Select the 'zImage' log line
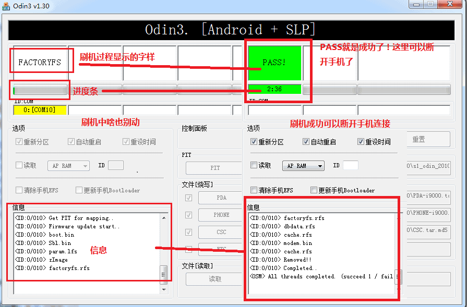 (x=41, y=260)
